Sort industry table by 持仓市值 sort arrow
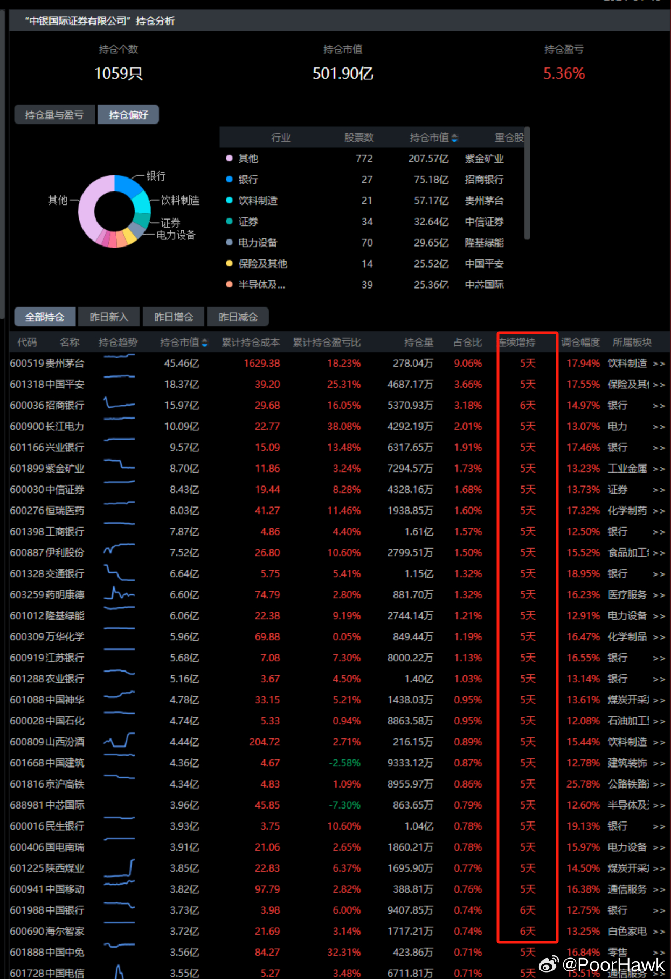This screenshot has height=979, width=671. [454, 138]
